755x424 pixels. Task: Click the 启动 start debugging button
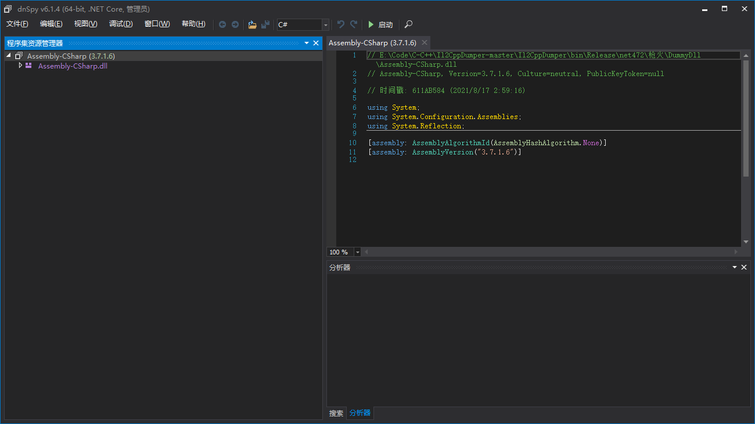point(380,24)
